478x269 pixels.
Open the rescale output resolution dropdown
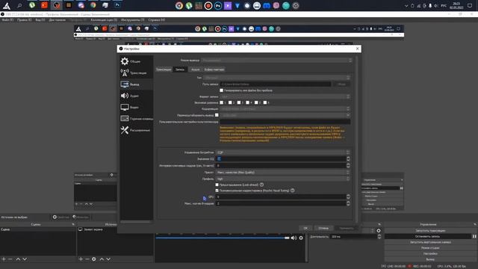tap(285, 115)
